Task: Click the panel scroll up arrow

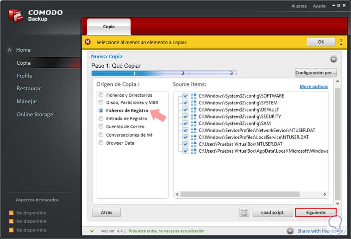Action: click(337, 81)
